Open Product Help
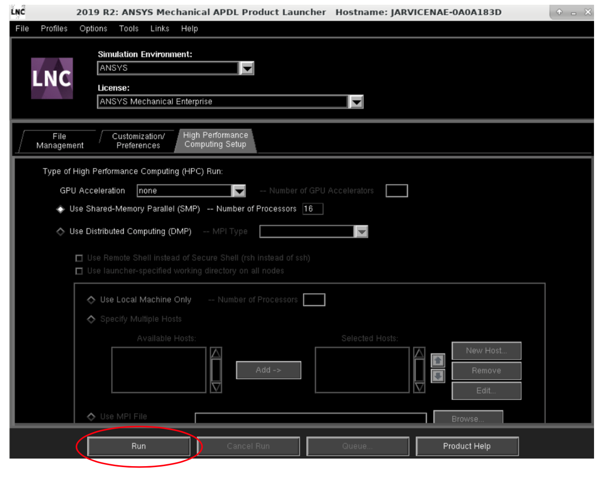613x495 pixels. click(x=467, y=446)
